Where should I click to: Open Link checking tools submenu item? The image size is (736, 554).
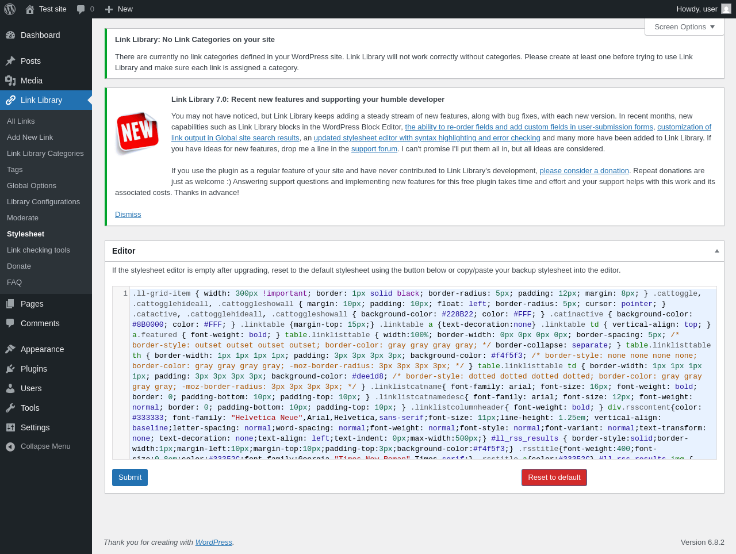39,250
